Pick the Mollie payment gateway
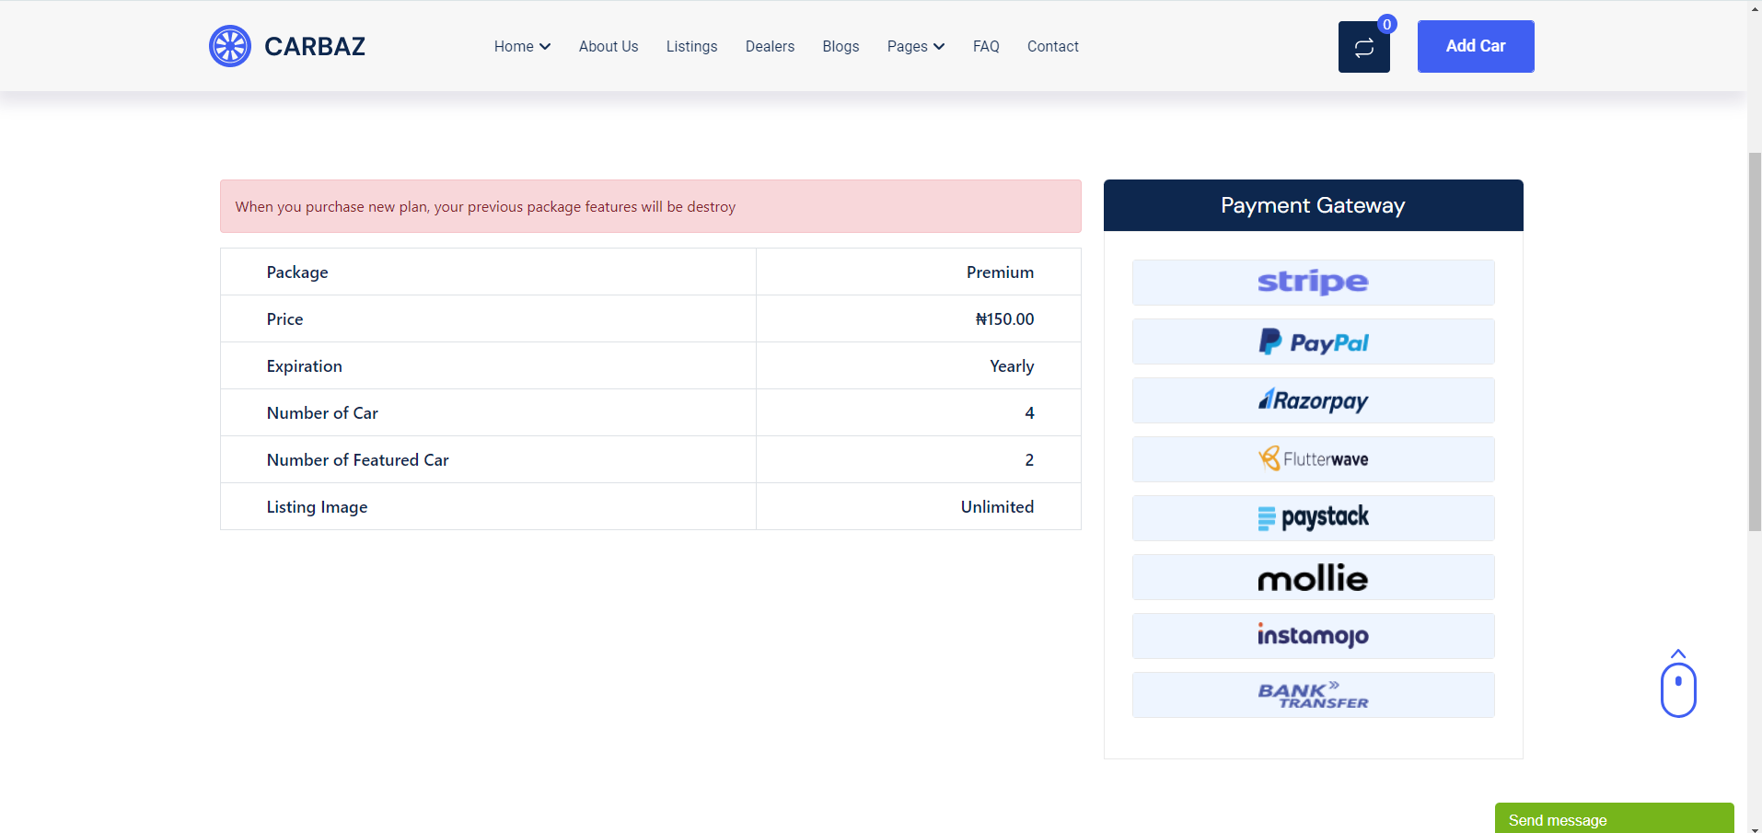1762x833 pixels. (x=1313, y=577)
